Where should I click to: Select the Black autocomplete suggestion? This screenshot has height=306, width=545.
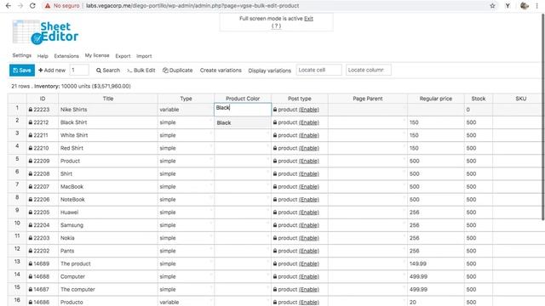242,122
